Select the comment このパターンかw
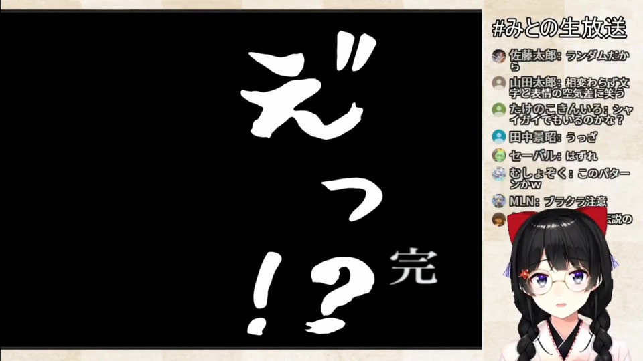This screenshot has height=361, width=643. (570, 179)
